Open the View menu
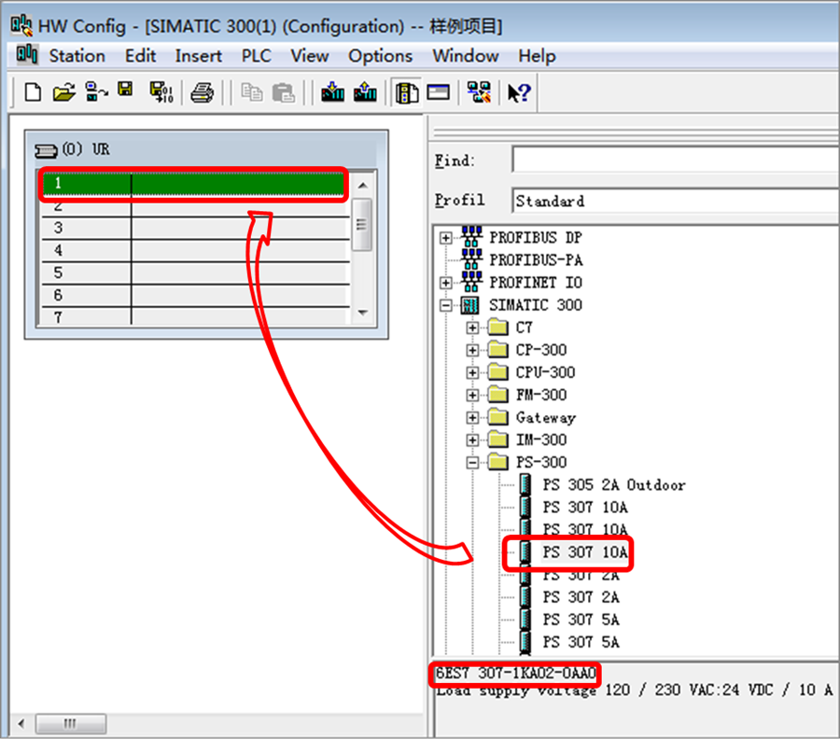Screen dimensions: 840x739 point(309,56)
